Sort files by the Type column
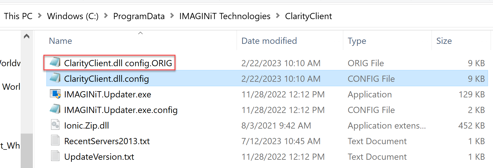Screen dimensions: 493x168 [x=357, y=41]
